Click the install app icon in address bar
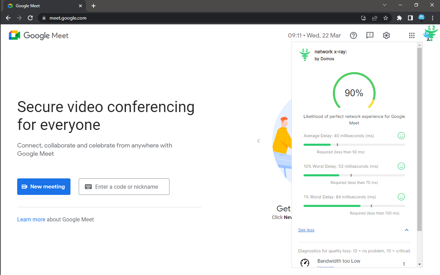The image size is (440, 275). (364, 18)
